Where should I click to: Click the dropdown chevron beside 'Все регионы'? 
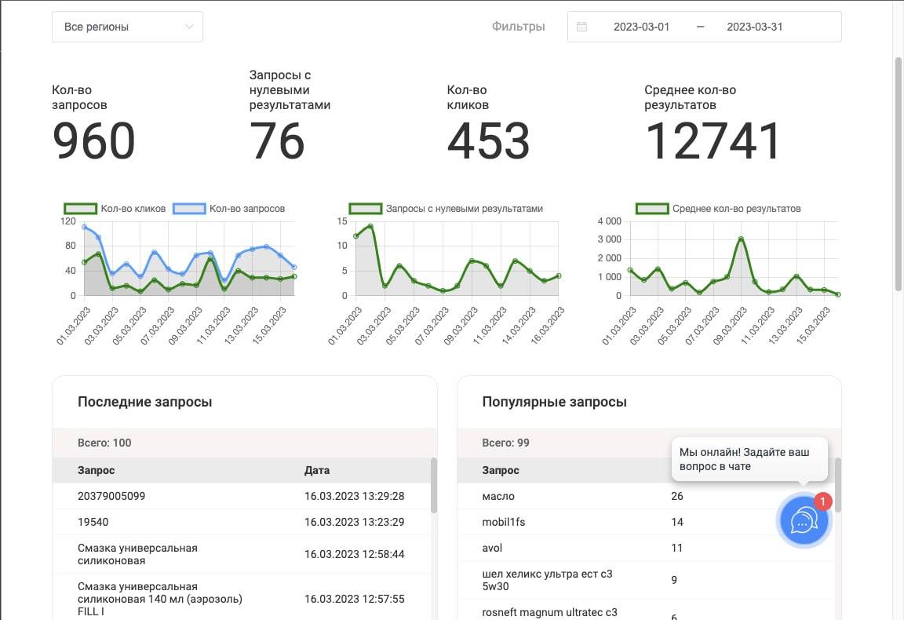pyautogui.click(x=189, y=27)
